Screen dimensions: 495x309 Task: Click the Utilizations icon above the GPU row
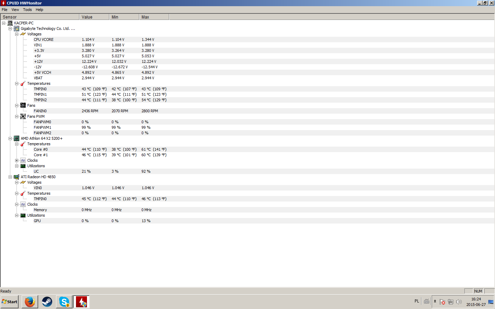(23, 215)
